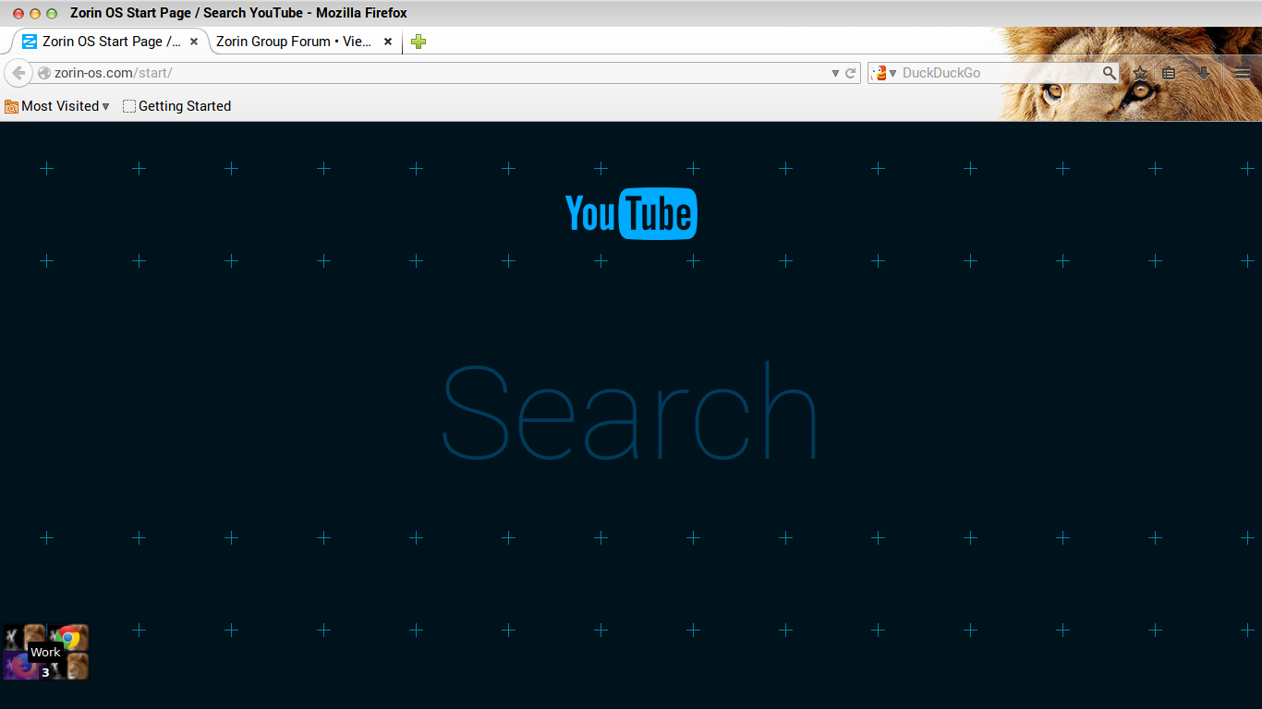Click the back navigation arrow button

18,73
